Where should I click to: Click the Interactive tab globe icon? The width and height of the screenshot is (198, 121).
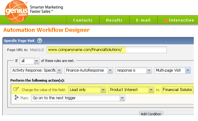[166, 20]
